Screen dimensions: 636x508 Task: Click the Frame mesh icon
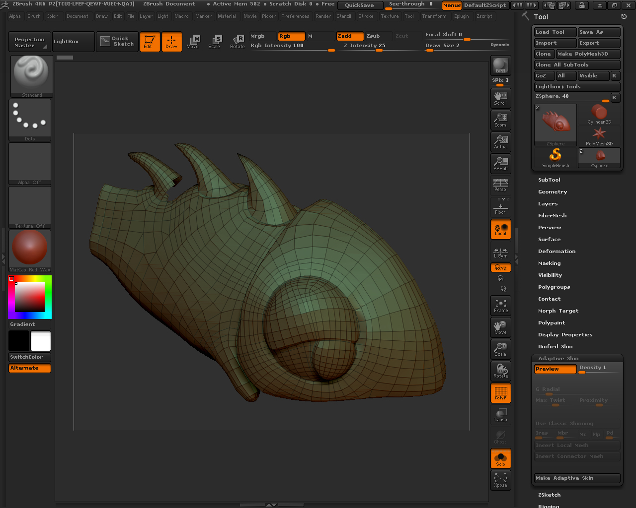500,305
